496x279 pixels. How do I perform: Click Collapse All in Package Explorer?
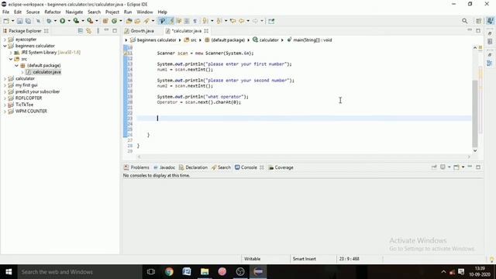81,31
